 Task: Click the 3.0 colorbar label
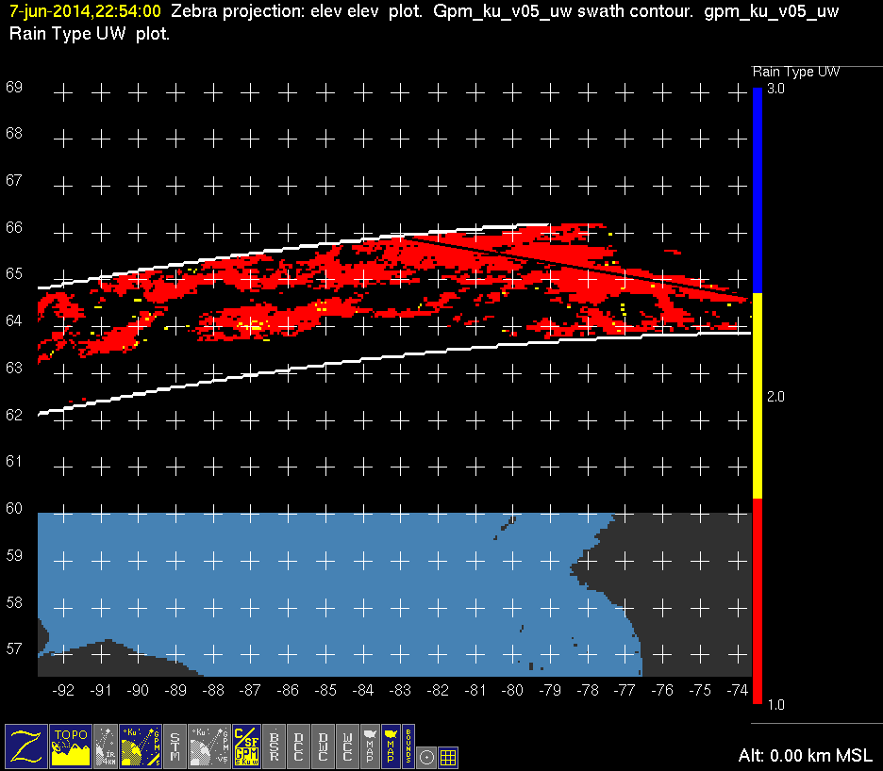click(x=775, y=89)
